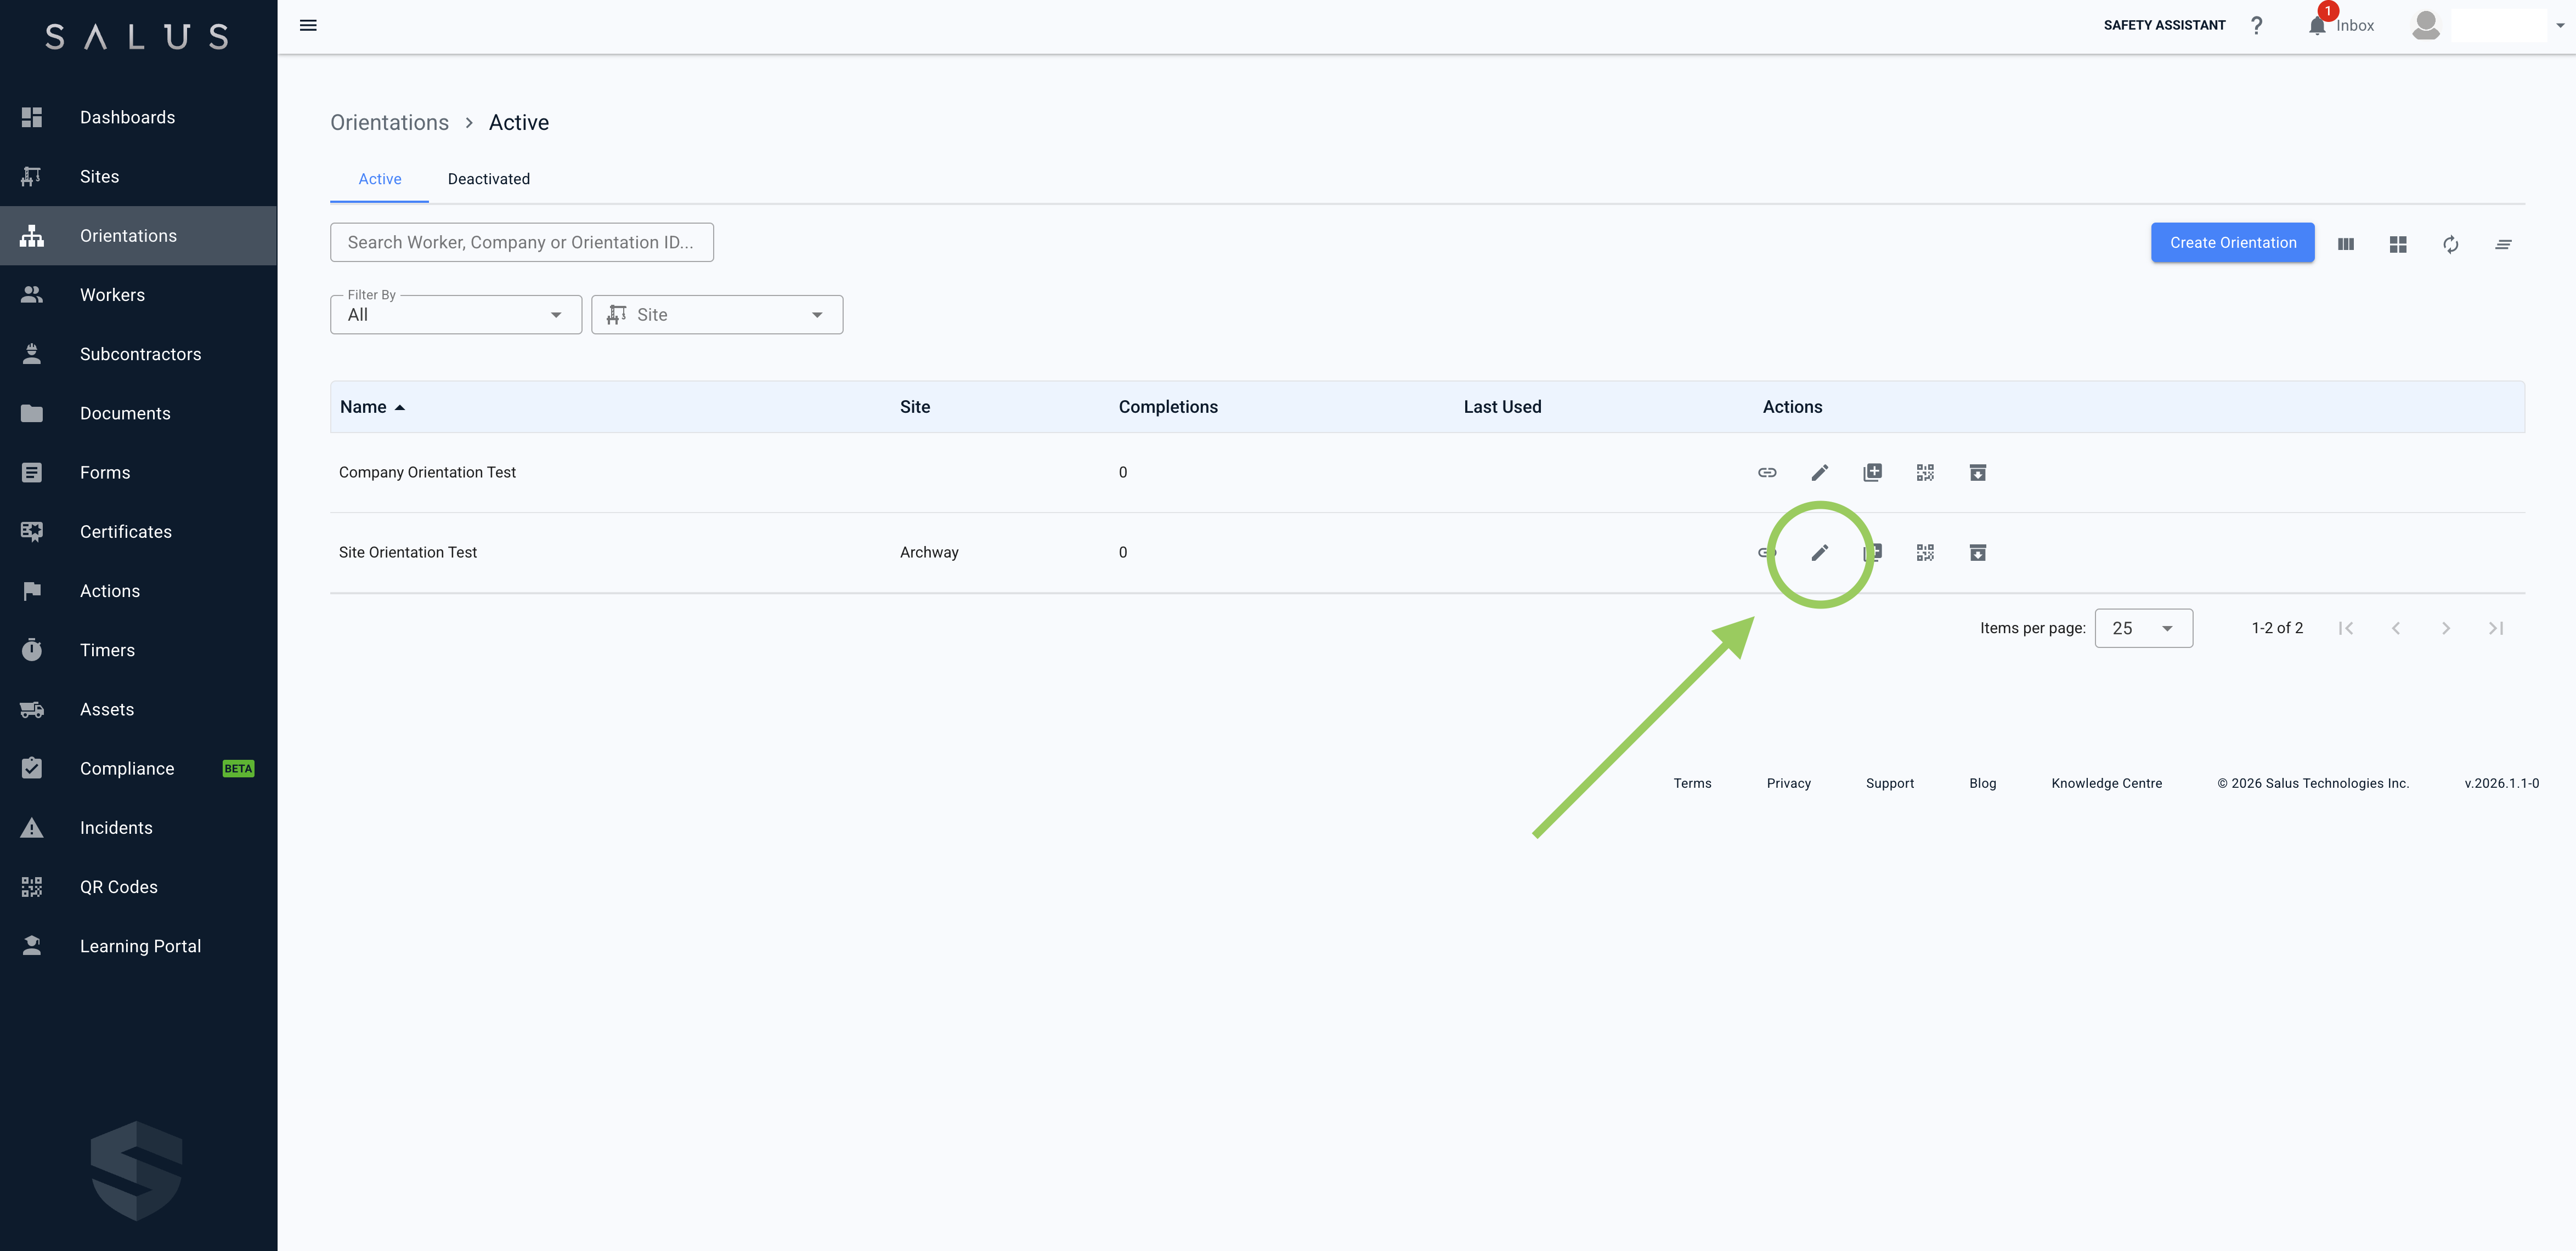Click the Create Orientation button
2576x1251 pixels.
(x=2232, y=243)
